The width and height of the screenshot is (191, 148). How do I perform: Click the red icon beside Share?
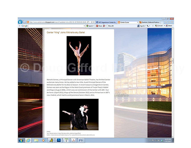(x=104, y=26)
